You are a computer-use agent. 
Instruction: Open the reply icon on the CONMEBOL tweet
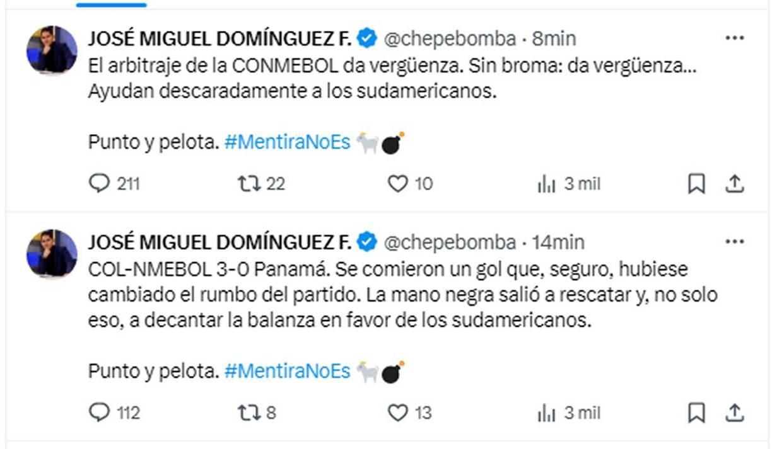[x=98, y=184]
